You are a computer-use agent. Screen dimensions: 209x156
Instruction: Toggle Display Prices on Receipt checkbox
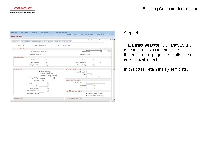point(87,96)
